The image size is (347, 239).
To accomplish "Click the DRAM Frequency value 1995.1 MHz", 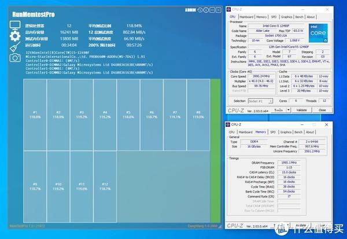I will [289, 163].
